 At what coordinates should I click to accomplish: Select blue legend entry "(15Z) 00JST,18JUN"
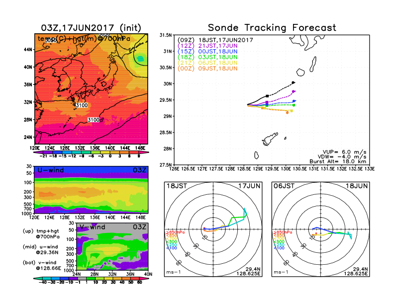pos(207,52)
